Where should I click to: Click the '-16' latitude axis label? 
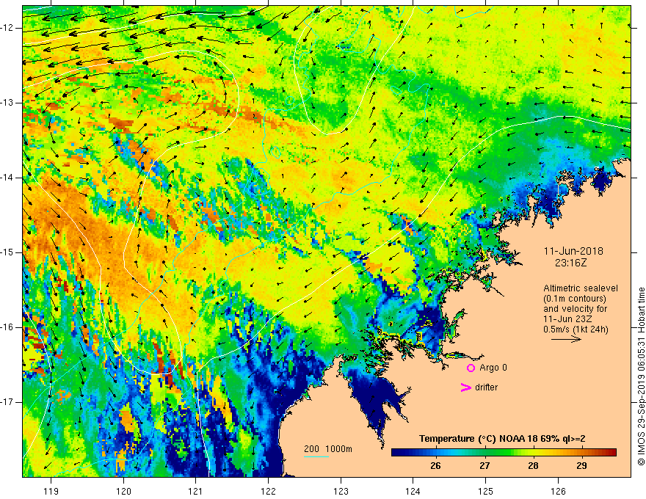7,327
